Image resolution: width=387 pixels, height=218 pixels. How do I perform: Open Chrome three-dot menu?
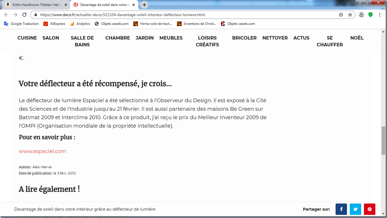(x=380, y=15)
